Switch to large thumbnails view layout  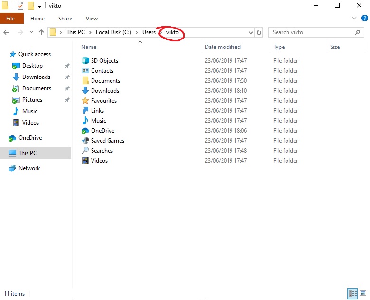363,294
